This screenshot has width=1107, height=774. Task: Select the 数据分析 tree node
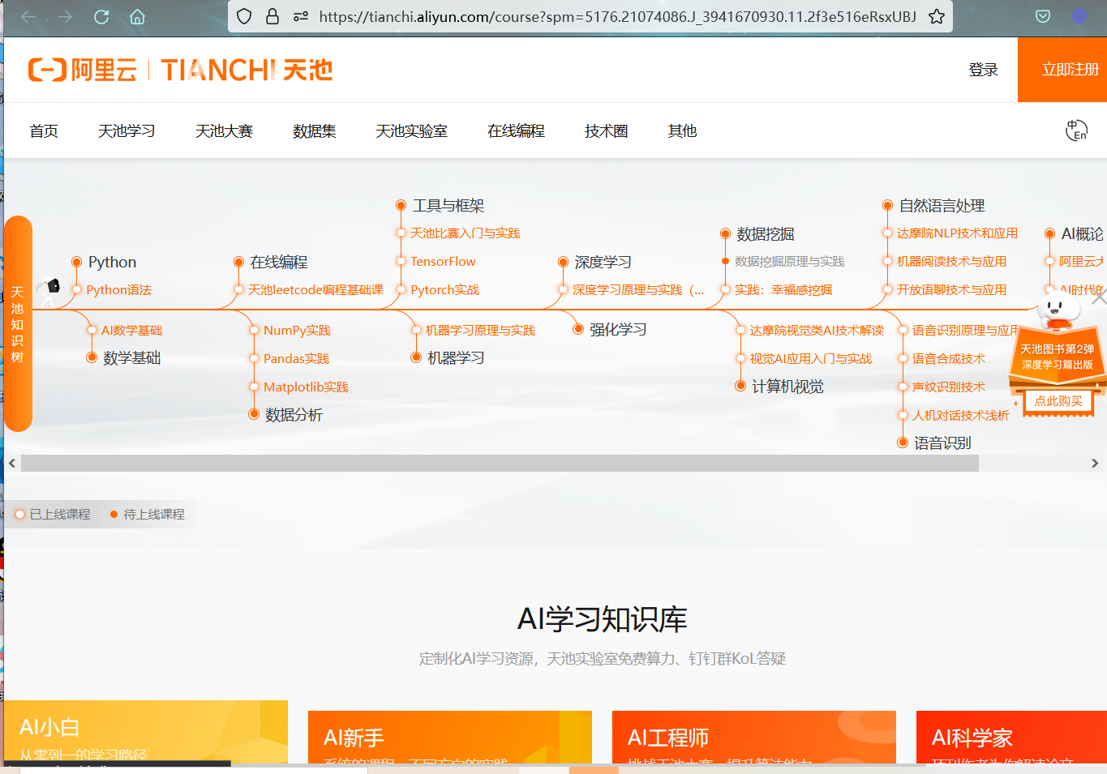click(293, 415)
